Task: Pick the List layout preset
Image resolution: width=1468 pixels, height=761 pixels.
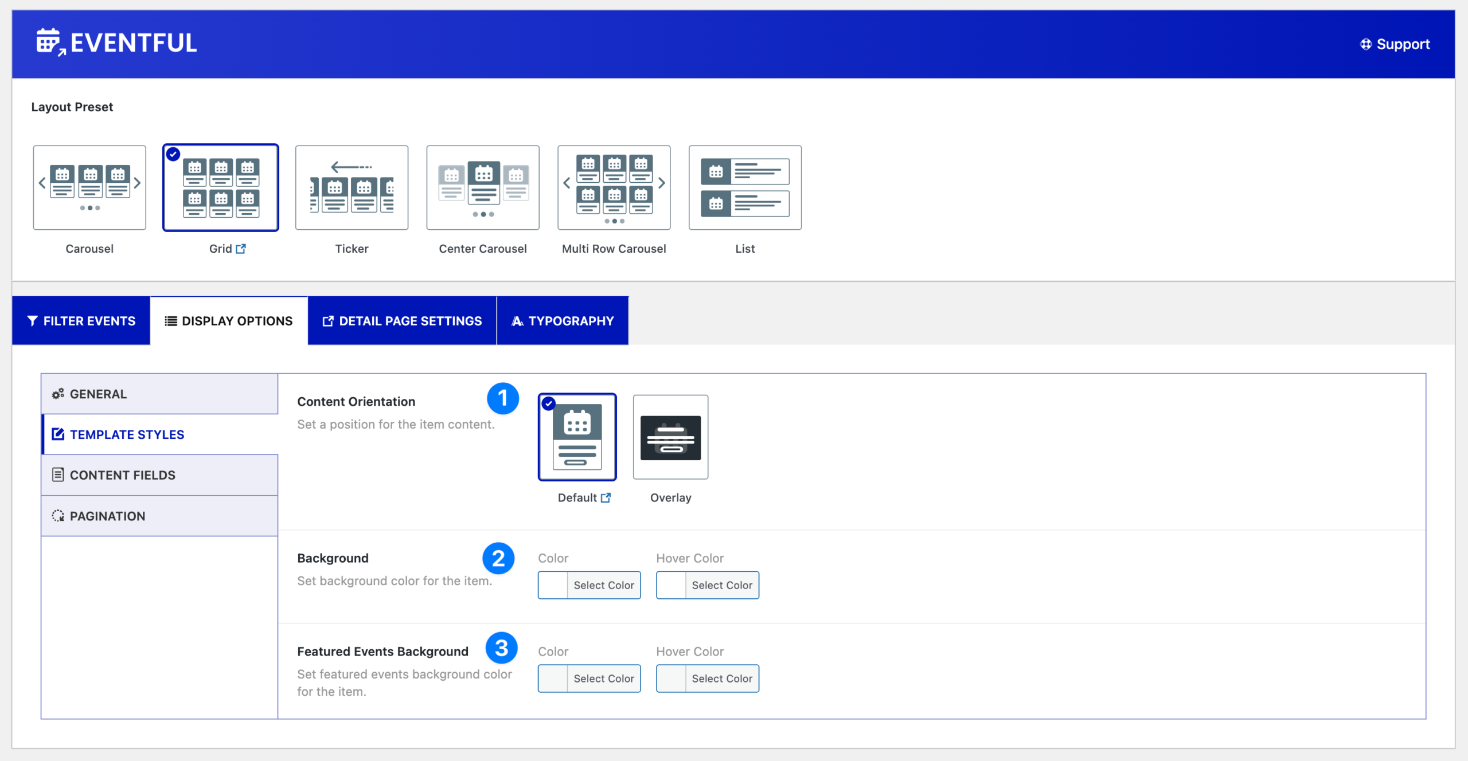Action: 745,187
